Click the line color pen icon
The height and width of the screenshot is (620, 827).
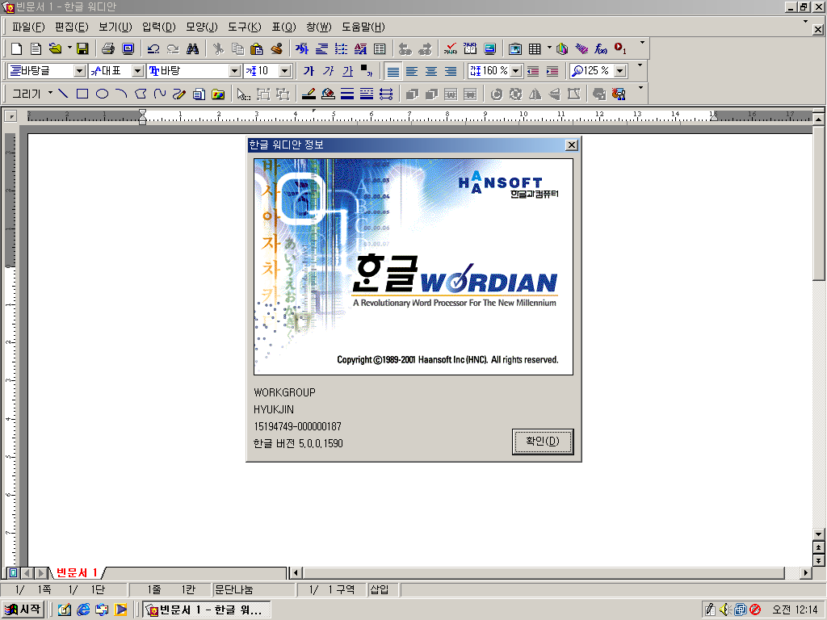coord(309,94)
